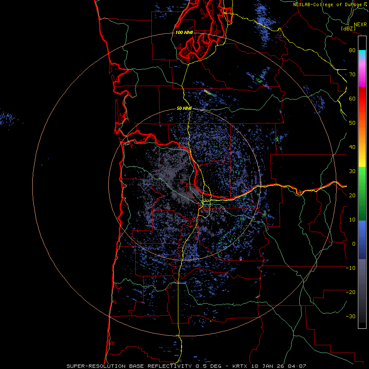Click the "100 NMI" range ring label

[184, 32]
